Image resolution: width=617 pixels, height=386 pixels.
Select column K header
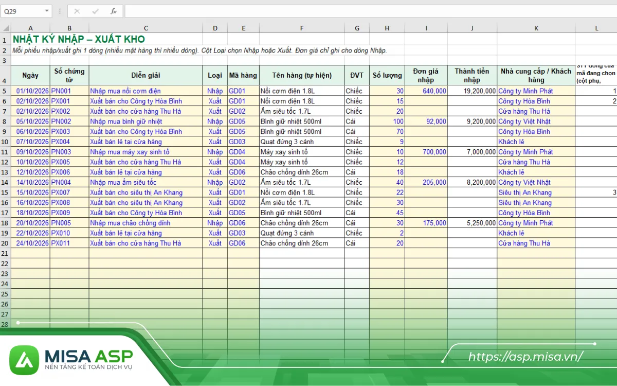[x=536, y=28]
